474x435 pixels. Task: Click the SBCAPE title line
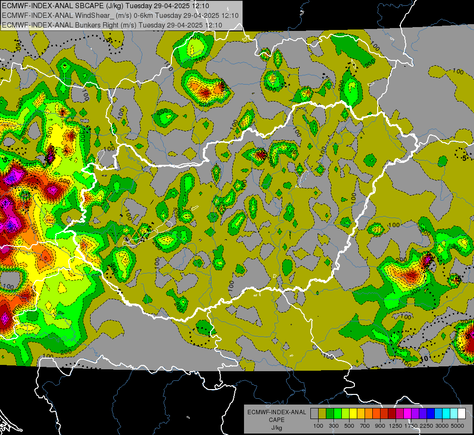point(106,6)
